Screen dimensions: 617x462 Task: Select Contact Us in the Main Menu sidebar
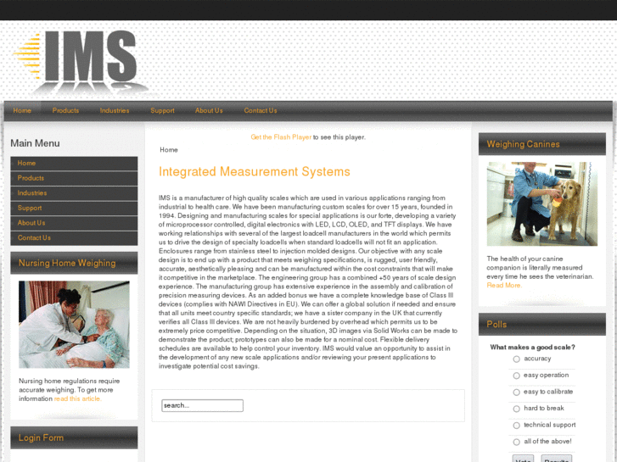[74, 238]
